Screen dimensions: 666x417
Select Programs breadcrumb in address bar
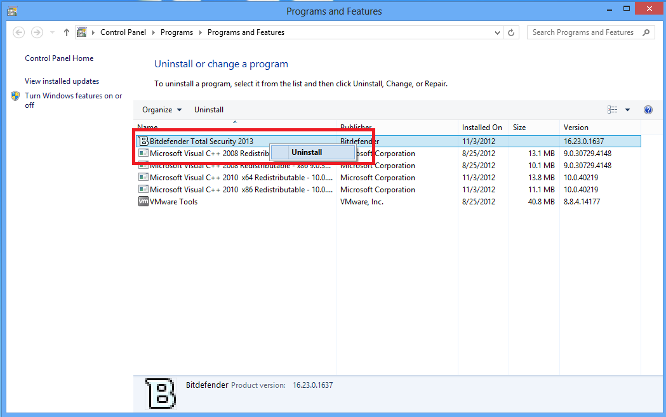click(176, 32)
